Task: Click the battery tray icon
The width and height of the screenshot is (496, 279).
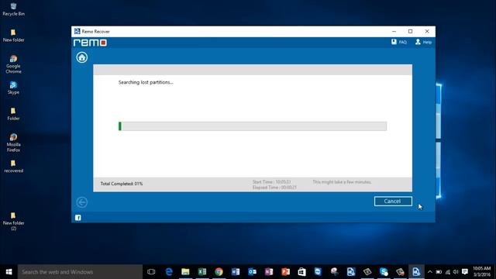Action: [x=439, y=272]
